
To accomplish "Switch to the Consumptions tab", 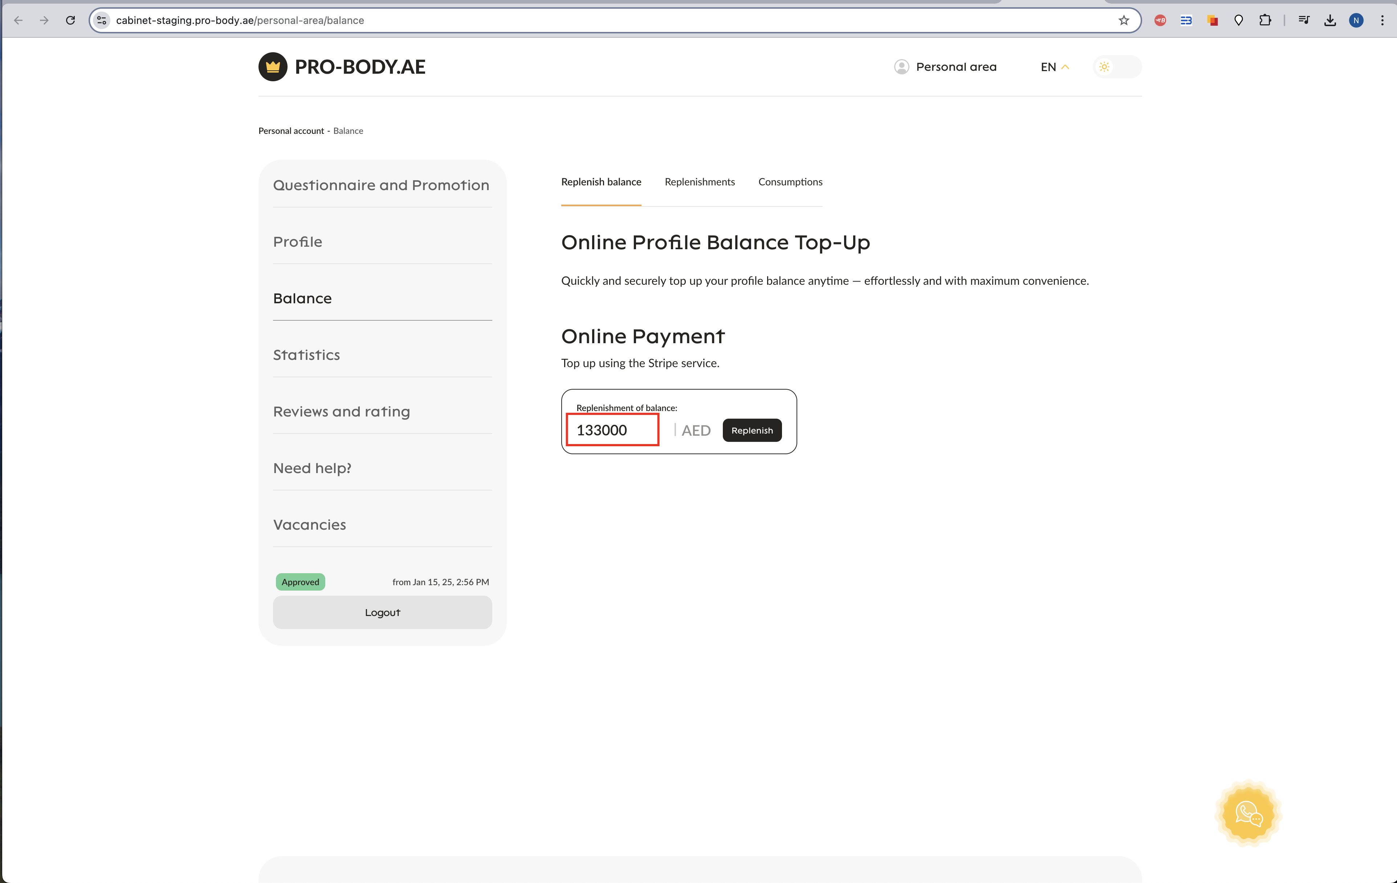I will (x=790, y=182).
